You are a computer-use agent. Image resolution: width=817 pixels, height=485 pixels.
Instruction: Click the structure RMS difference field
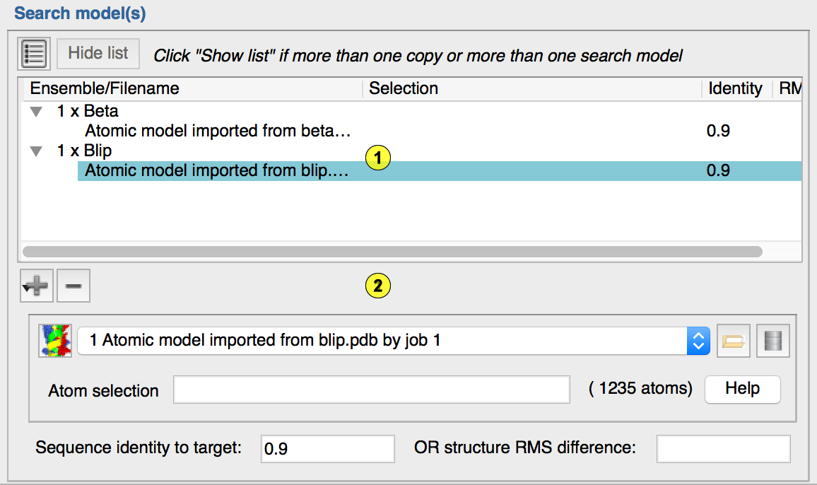723,449
